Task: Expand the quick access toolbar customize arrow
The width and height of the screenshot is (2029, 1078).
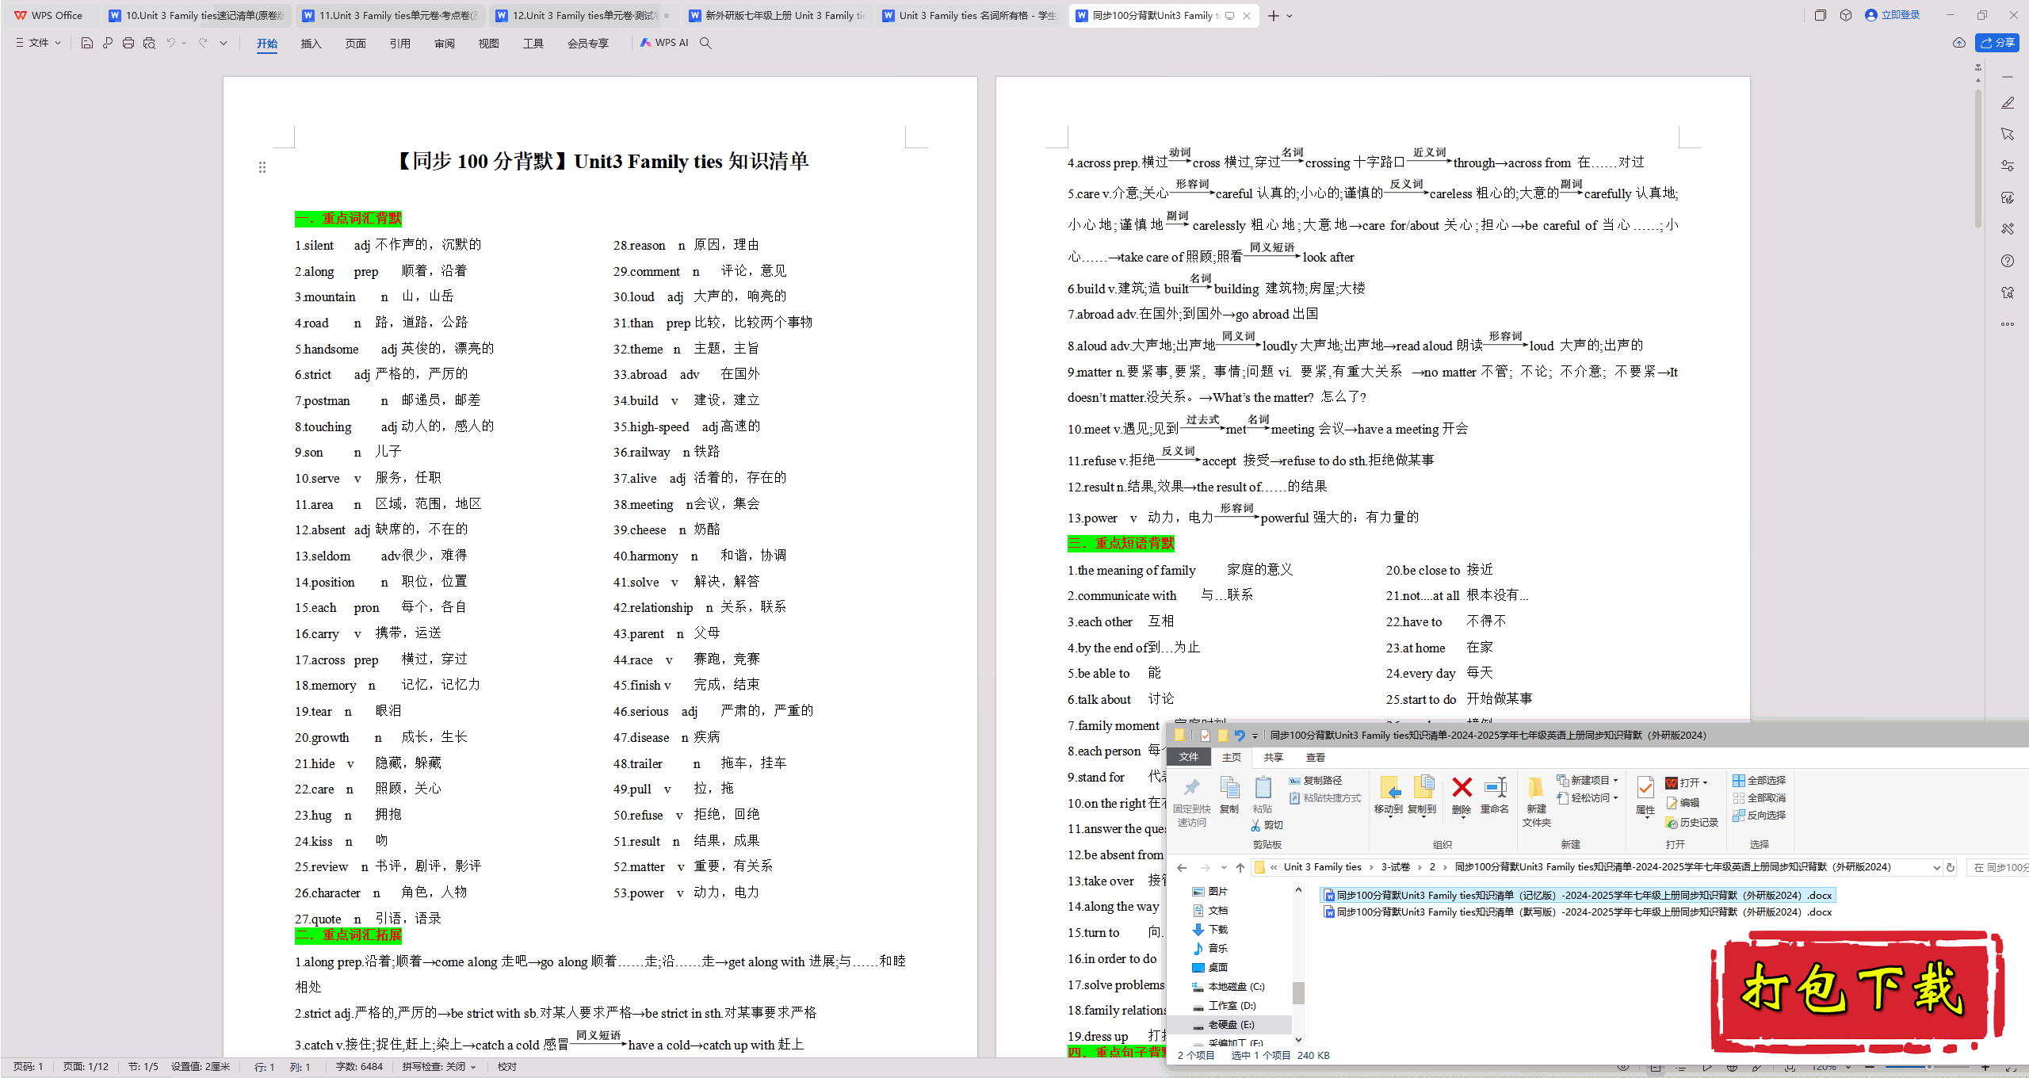Action: tap(224, 43)
